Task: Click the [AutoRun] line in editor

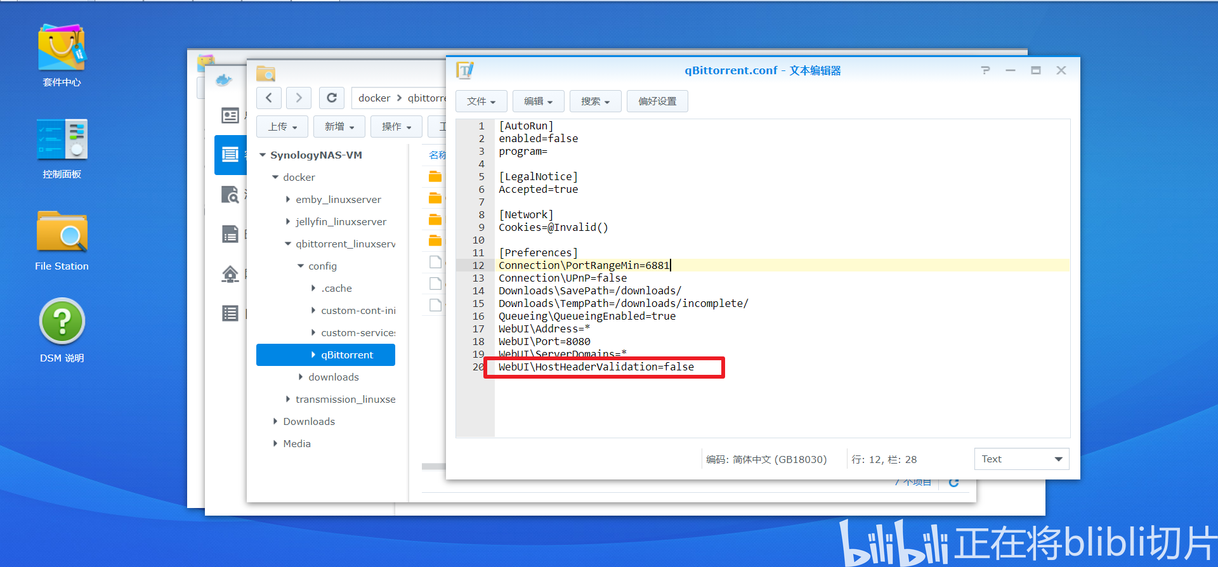Action: [x=526, y=126]
